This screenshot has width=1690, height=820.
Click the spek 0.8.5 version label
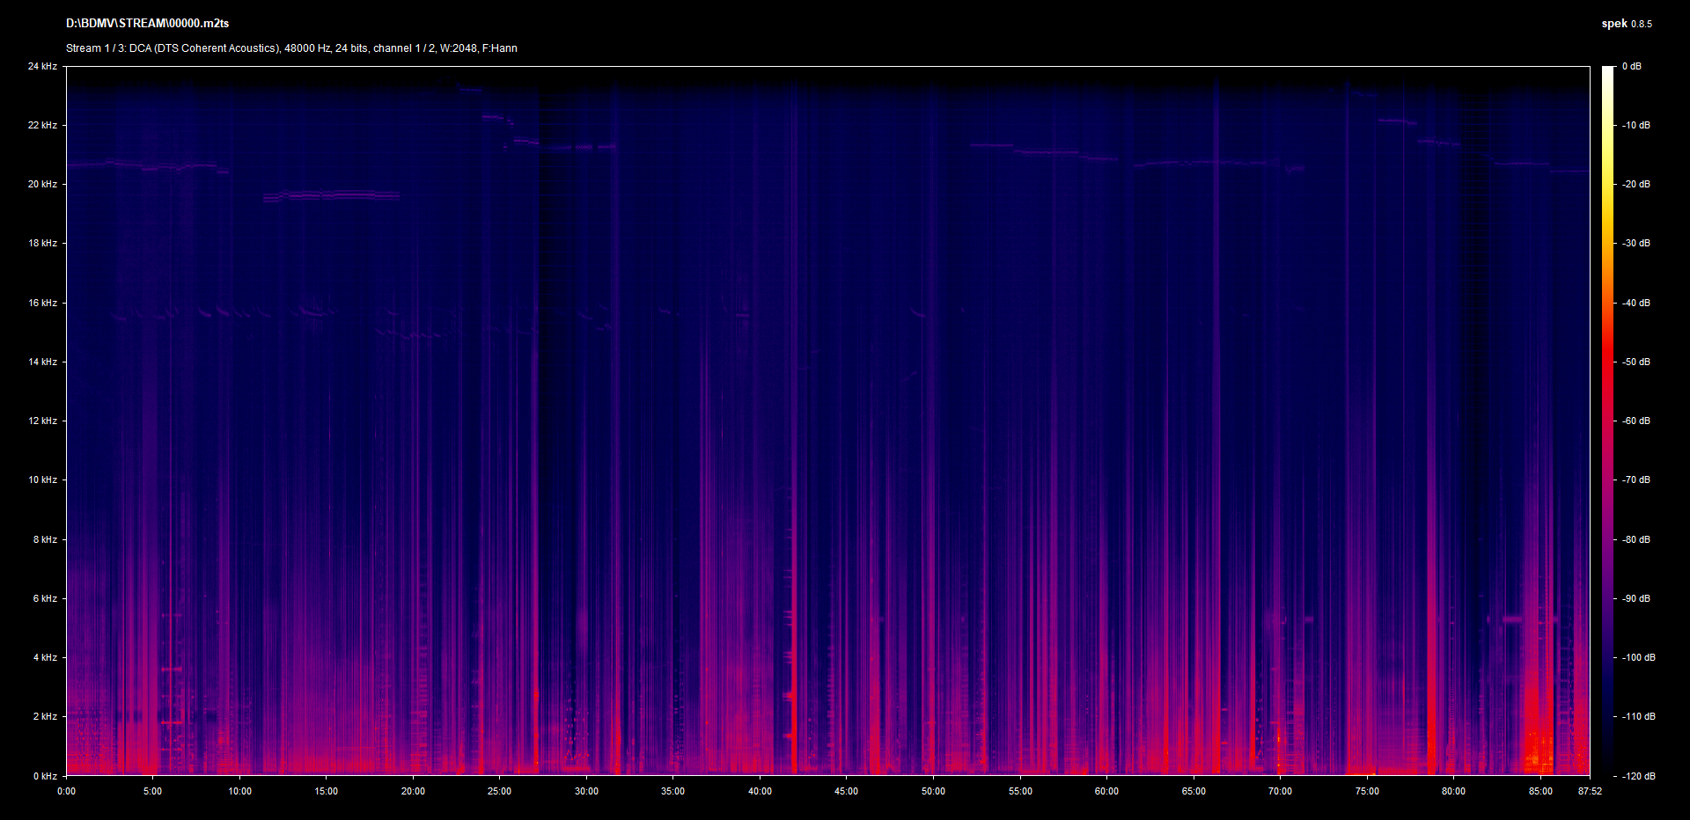[1626, 24]
